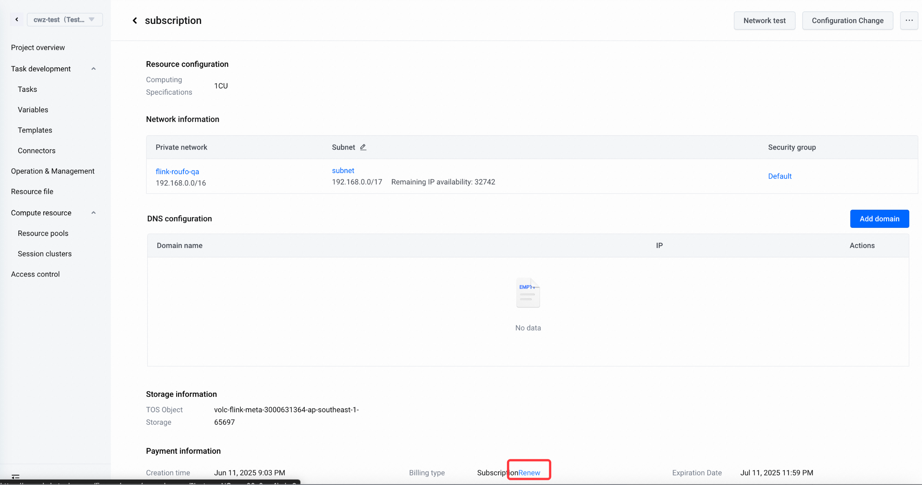Open Resource pools page
Viewport: 922px width, 485px height.
coord(43,233)
